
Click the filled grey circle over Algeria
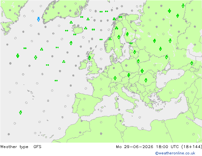pyautogui.click(x=101, y=134)
